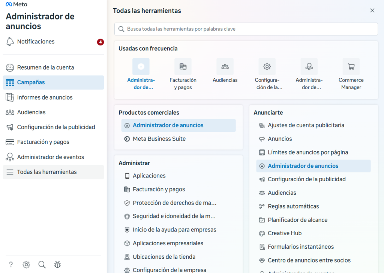Image resolution: width=384 pixels, height=273 pixels.
Task: Open Reglas automáticas
Action: pos(313,206)
